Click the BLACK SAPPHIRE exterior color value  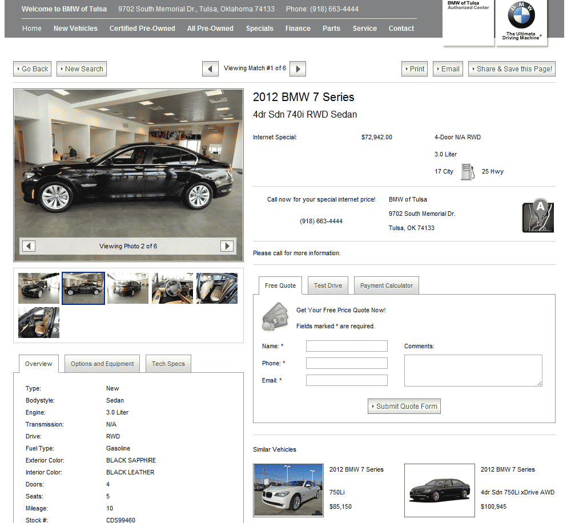tap(131, 460)
